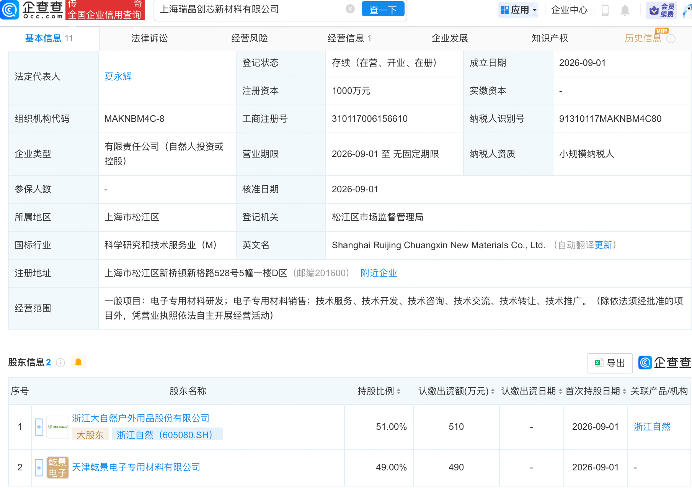This screenshot has height=488, width=692.
Task: Sort shareholders by 持股比例
Action: [379, 391]
